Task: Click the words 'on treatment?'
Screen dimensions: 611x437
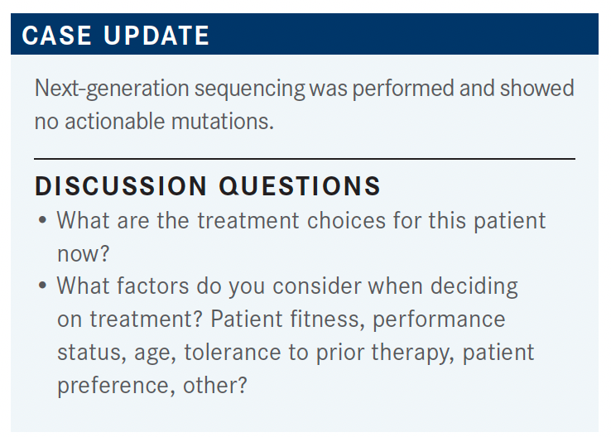Action: pyautogui.click(x=130, y=319)
